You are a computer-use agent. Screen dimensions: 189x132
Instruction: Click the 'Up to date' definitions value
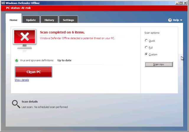(x=64, y=61)
